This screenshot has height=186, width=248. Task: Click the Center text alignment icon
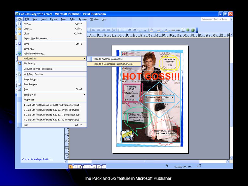point(98,30)
